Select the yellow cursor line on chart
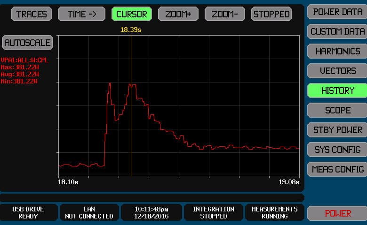367x225 pixels. [x=131, y=105]
